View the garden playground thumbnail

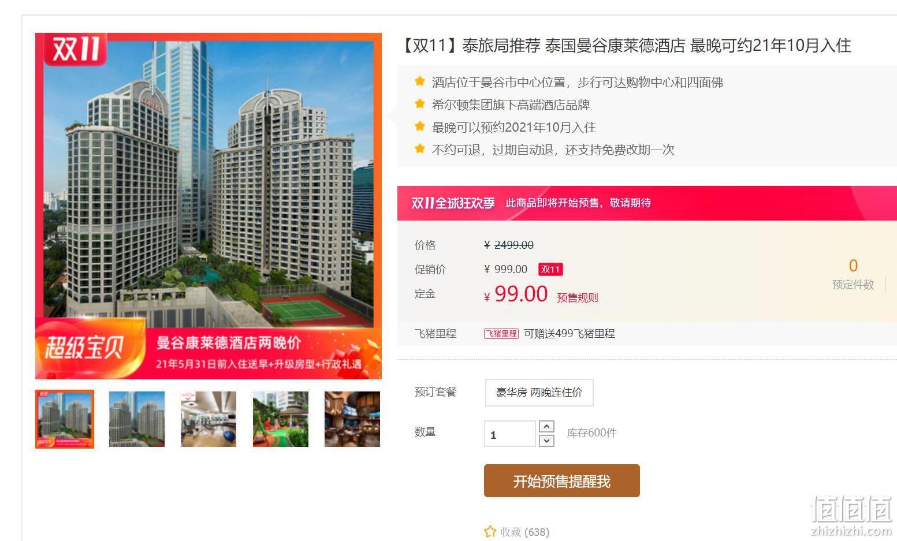[x=280, y=419]
